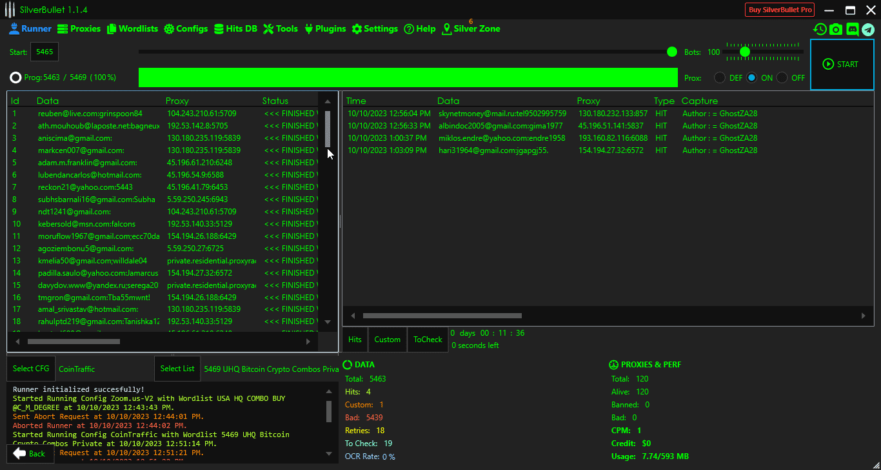The image size is (881, 470).
Task: Turn proxies OFF with radio button
Action: coord(782,77)
